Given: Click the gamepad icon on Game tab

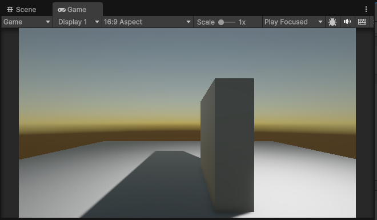Looking at the screenshot, I should [x=62, y=10].
